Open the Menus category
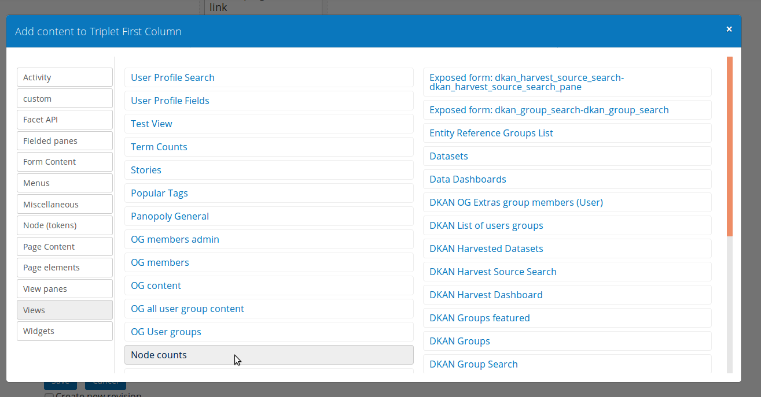The height and width of the screenshot is (397, 761). tap(65, 183)
